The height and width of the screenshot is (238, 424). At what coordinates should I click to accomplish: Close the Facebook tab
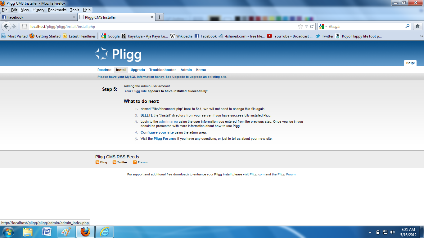[x=74, y=17]
